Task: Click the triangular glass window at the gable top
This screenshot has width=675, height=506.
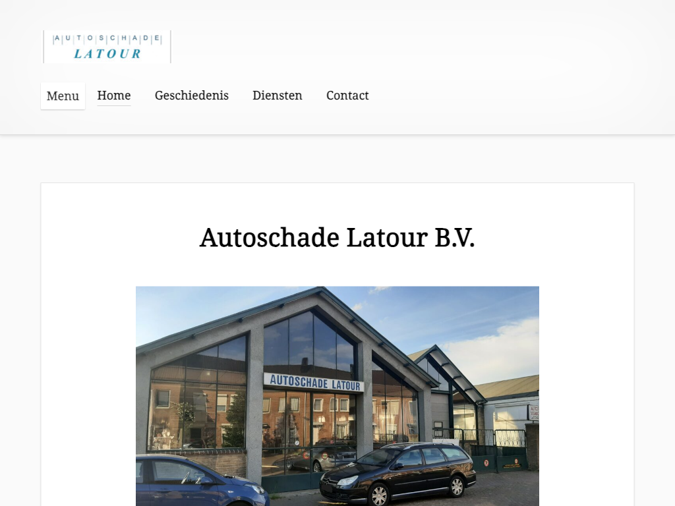Action: pyautogui.click(x=310, y=345)
